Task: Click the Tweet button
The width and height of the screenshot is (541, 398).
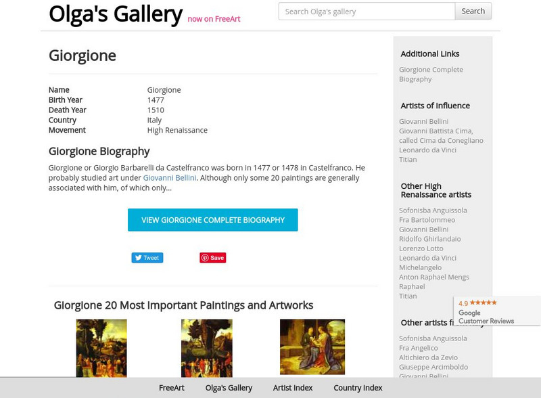Action: click(147, 258)
